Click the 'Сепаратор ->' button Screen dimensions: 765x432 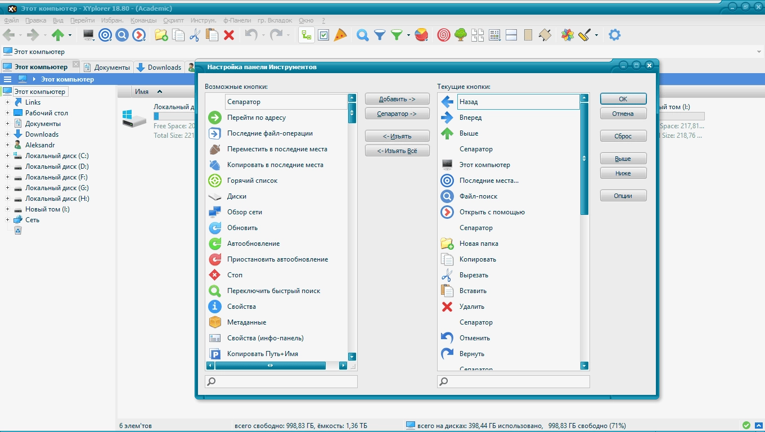tap(397, 114)
